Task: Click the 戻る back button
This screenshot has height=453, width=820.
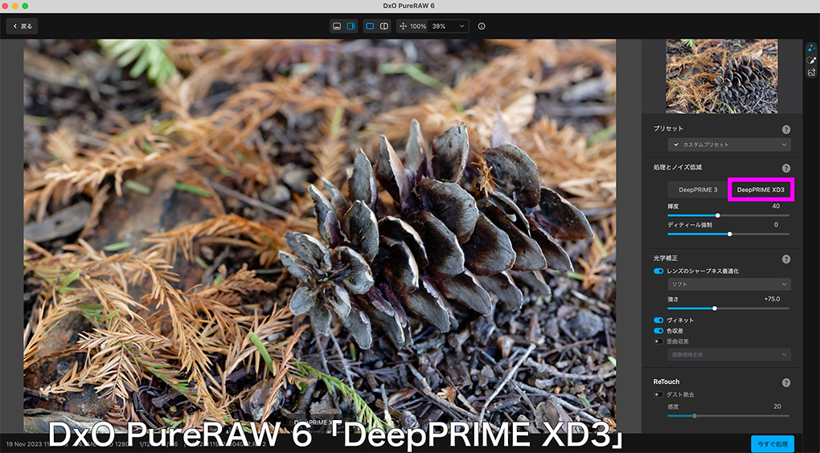Action: coord(22,27)
